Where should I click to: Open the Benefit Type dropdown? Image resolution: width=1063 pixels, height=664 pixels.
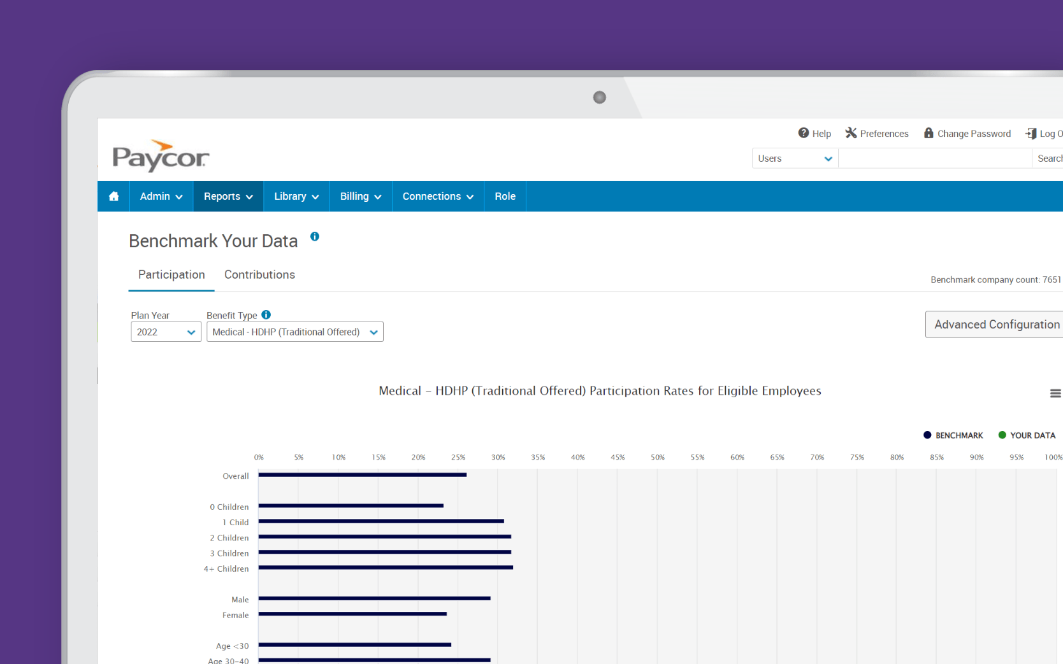[295, 332]
